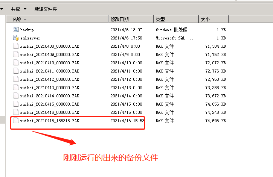Click the size value 71,304 KB
Screen dimensions: 273x177
pyautogui.click(x=215, y=46)
